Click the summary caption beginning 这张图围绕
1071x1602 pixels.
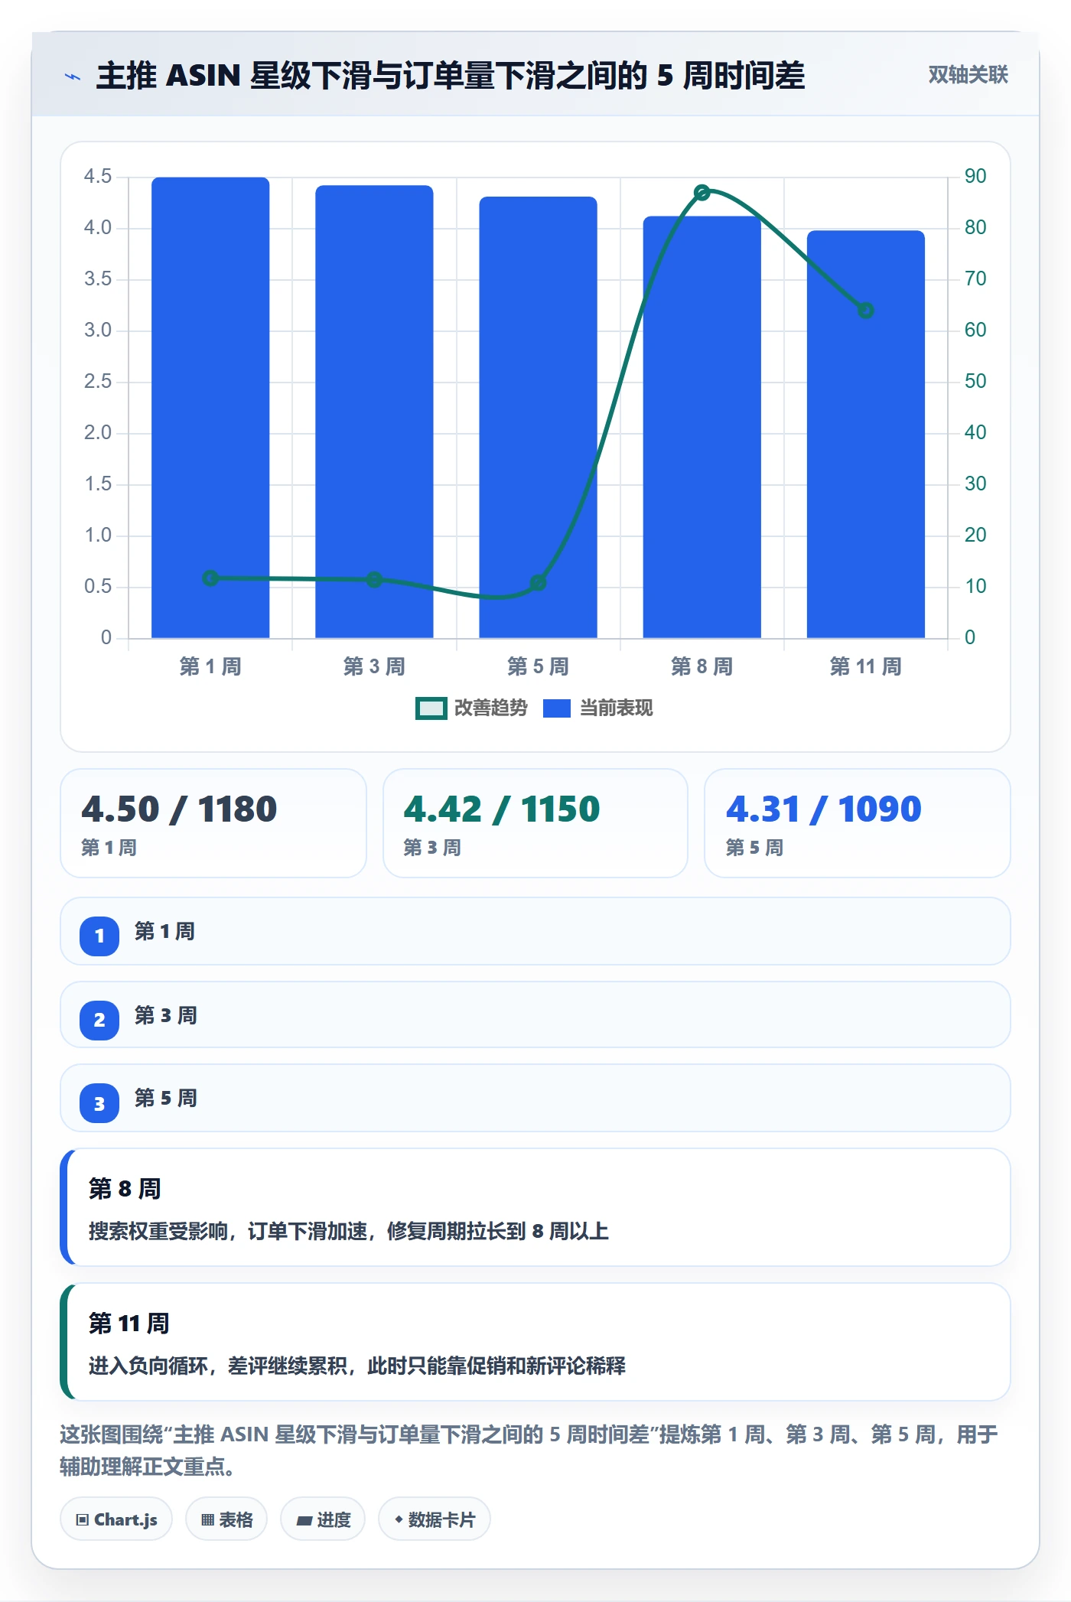click(x=529, y=1450)
